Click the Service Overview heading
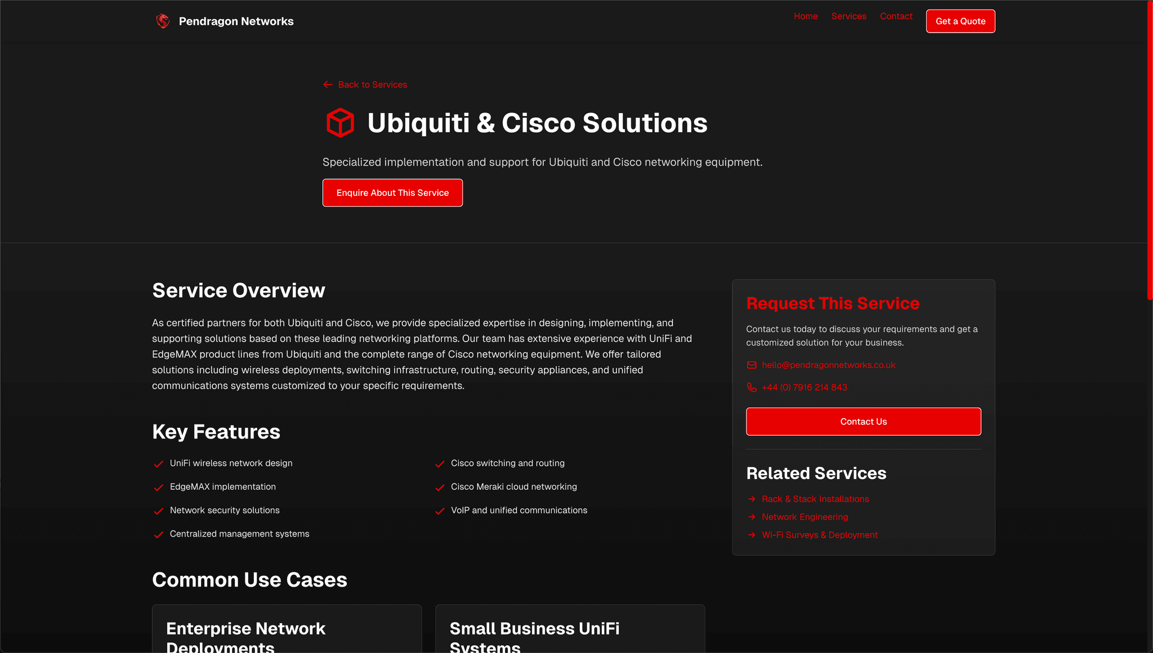Viewport: 1153px width, 653px height. (x=239, y=290)
